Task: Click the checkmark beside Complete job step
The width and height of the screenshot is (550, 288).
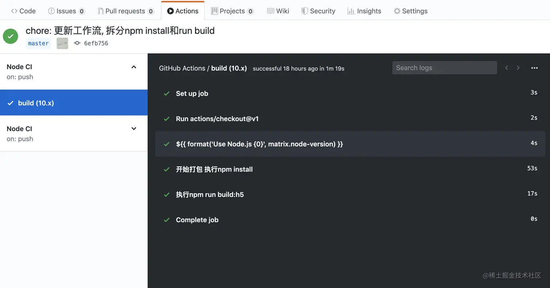Action: point(167,220)
